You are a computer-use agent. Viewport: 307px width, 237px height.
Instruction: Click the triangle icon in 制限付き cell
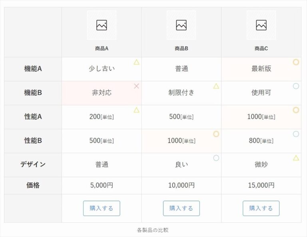pos(216,86)
